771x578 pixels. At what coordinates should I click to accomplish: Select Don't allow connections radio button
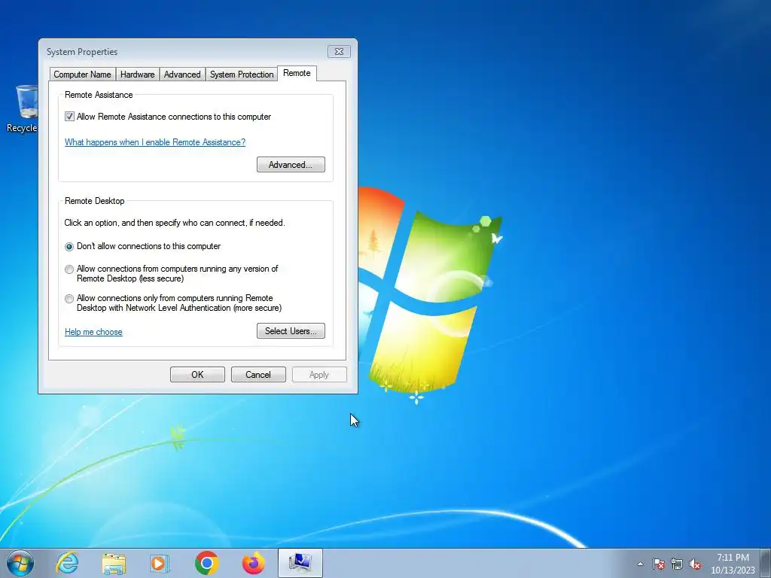69,246
